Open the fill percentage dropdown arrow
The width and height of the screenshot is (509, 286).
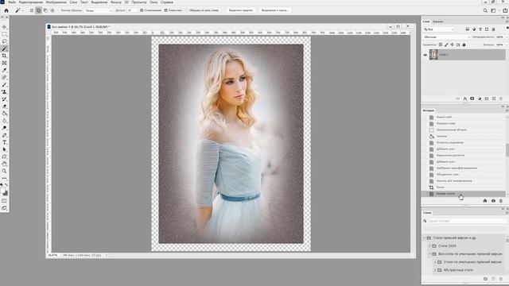point(507,44)
